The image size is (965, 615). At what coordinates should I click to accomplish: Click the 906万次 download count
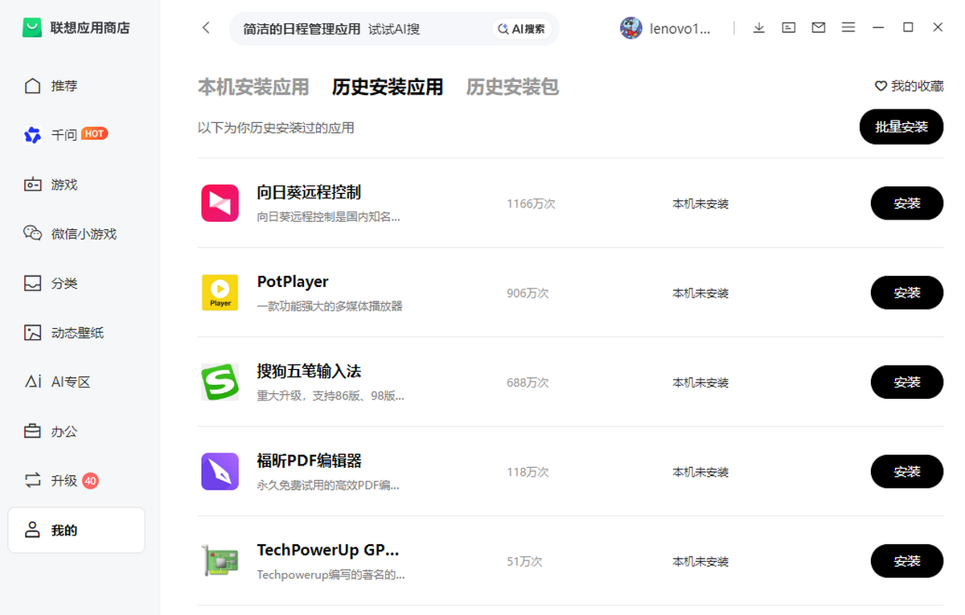pos(528,293)
